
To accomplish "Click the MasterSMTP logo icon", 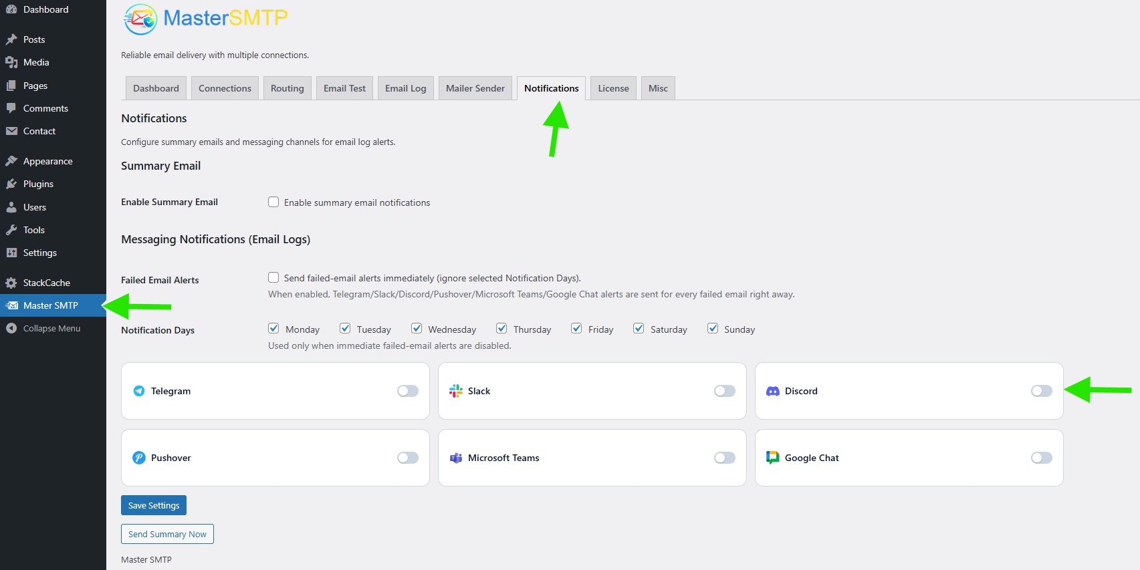I will tap(140, 19).
